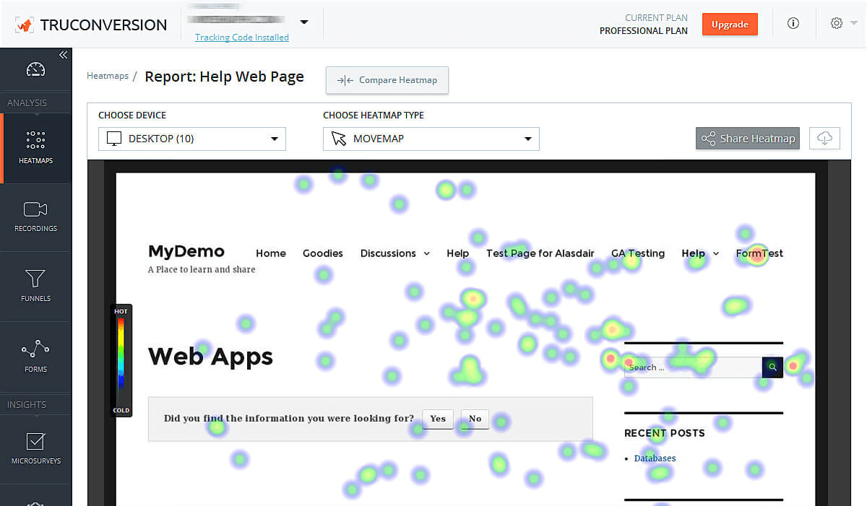Image resolution: width=867 pixels, height=506 pixels.
Task: Navigate to Heatmaps breadcrumb link
Action: pyautogui.click(x=108, y=76)
